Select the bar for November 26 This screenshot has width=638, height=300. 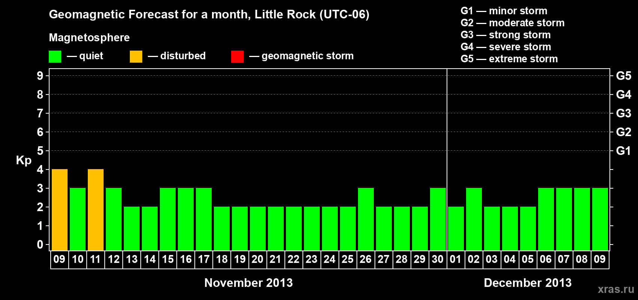click(366, 219)
